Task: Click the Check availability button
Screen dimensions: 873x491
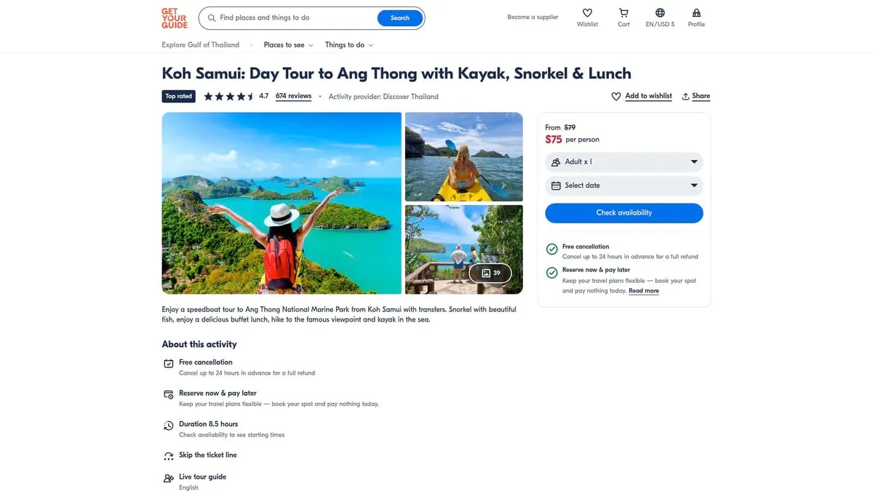Action: 623,212
